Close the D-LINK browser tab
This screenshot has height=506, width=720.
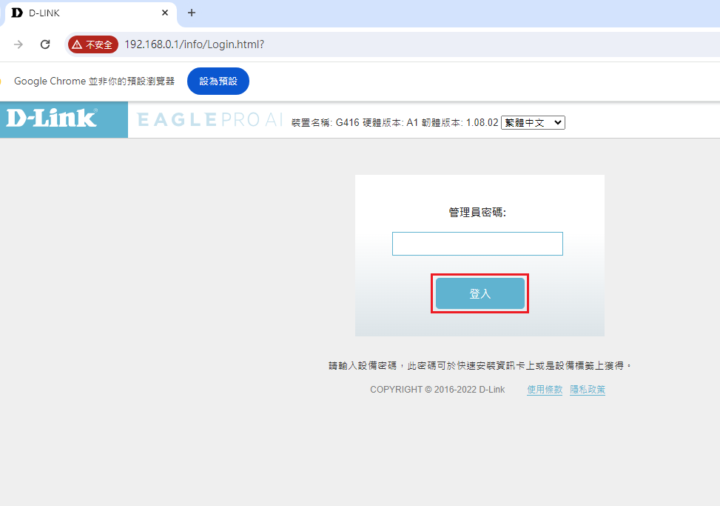click(x=164, y=13)
